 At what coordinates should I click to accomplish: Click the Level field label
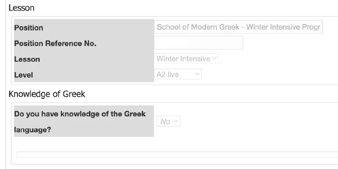[24, 75]
